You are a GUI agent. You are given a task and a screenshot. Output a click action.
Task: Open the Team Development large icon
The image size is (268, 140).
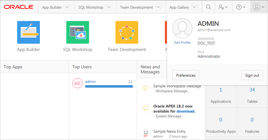point(127,32)
